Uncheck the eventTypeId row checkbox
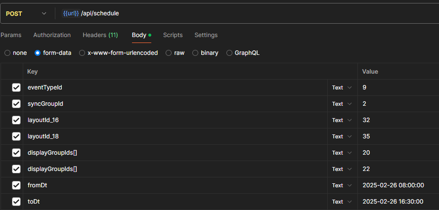The image size is (439, 210). 16,87
